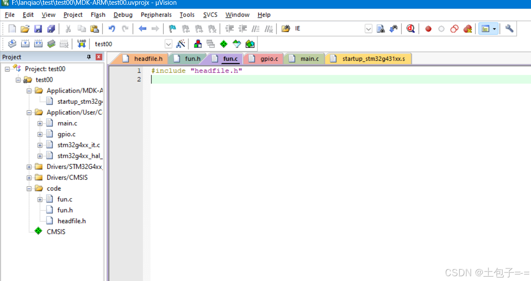
Task: Open Options for Target magic wand icon
Action: (180, 44)
